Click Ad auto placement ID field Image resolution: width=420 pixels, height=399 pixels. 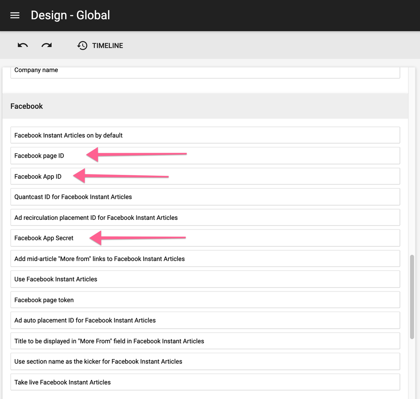click(206, 320)
